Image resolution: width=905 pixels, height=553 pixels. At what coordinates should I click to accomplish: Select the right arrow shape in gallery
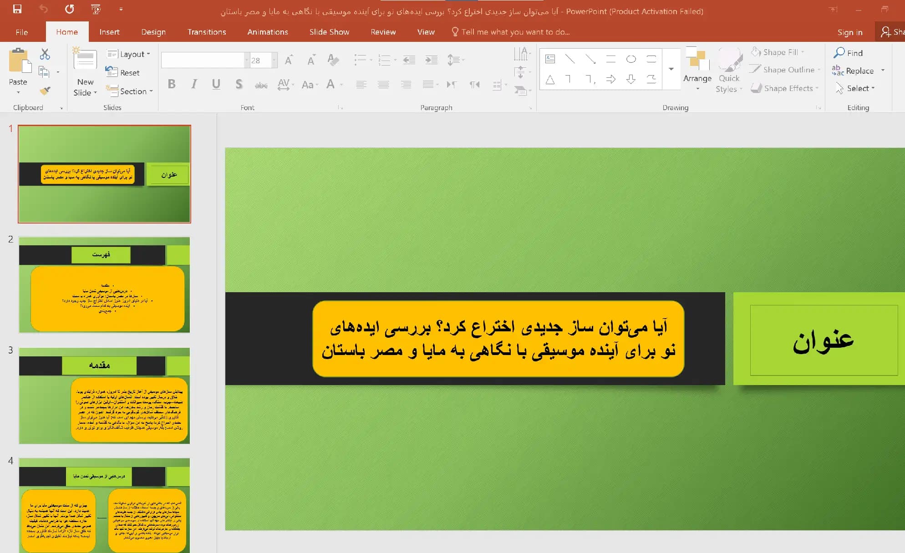[611, 80]
